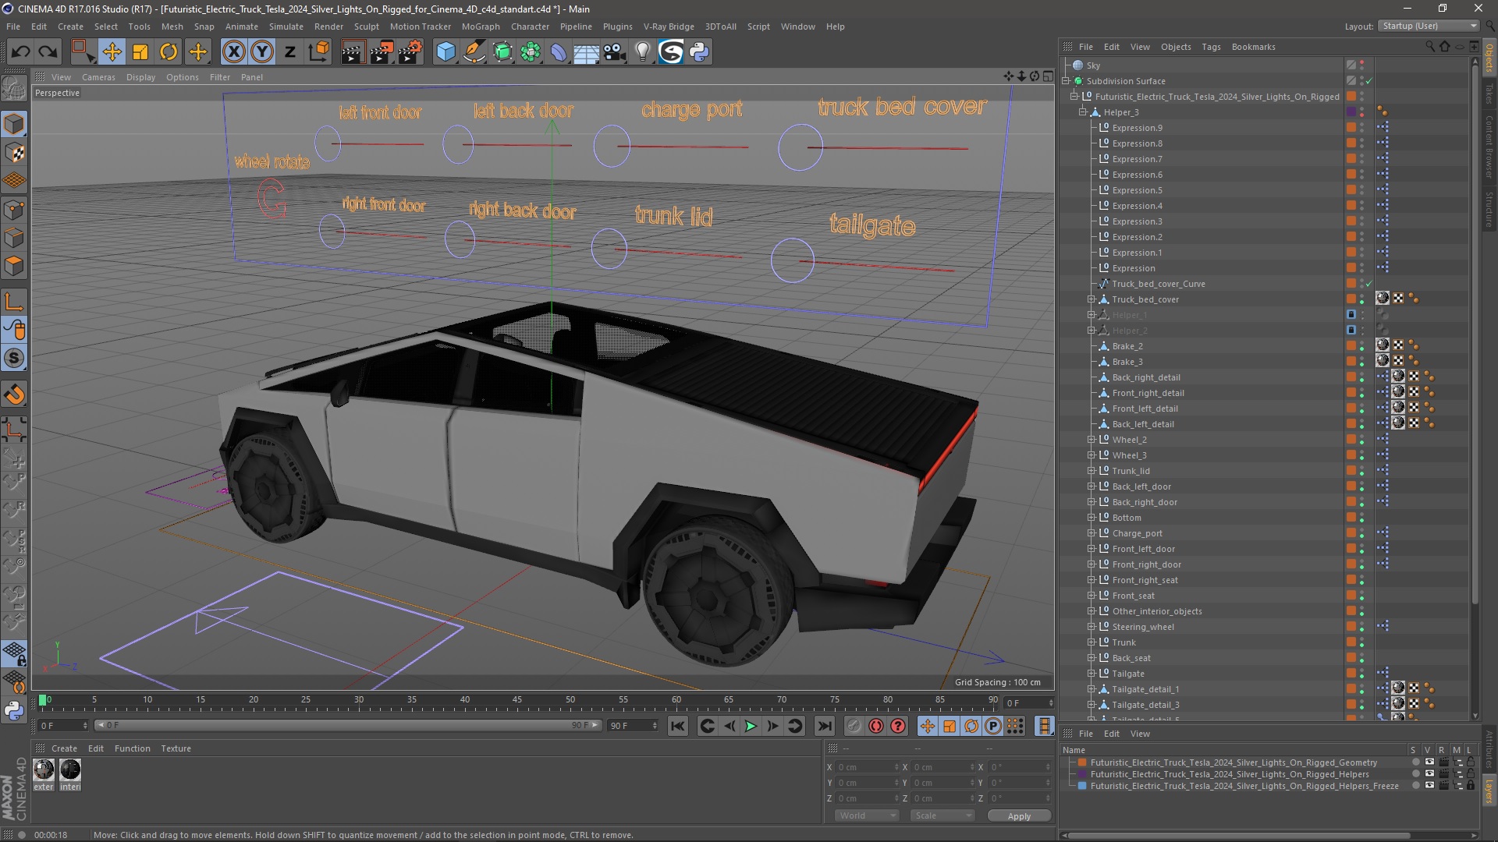This screenshot has height=842, width=1498.
Task: Go to start of animation
Action: tap(678, 726)
